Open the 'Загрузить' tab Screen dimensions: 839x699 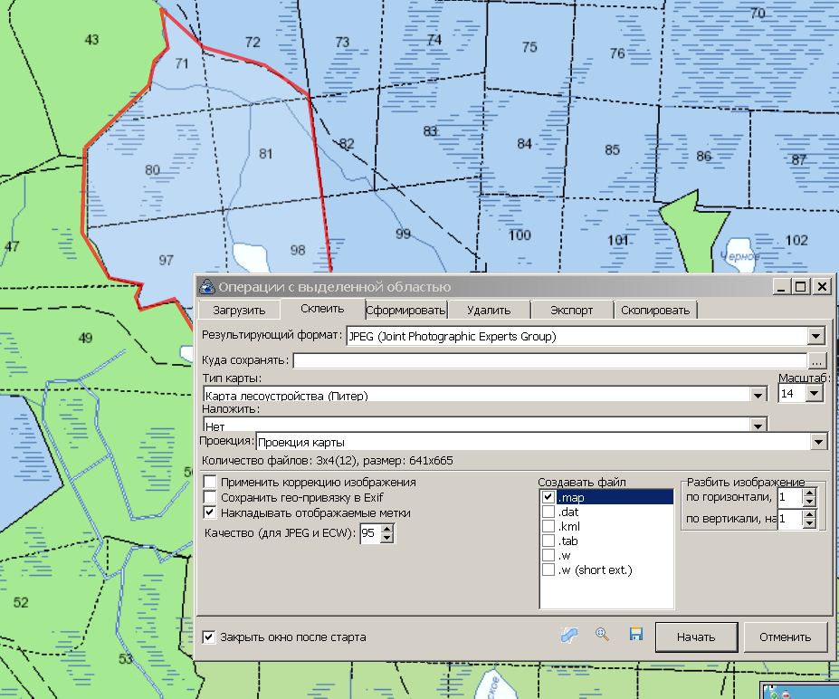coord(239,310)
